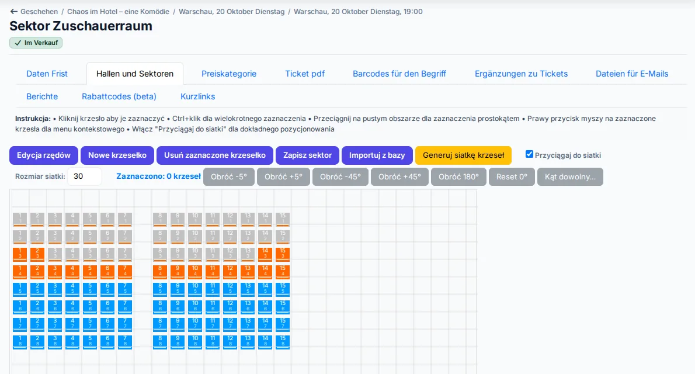695x374 pixels.
Task: Switch to the Kurzlinks tab
Action: [x=197, y=96]
